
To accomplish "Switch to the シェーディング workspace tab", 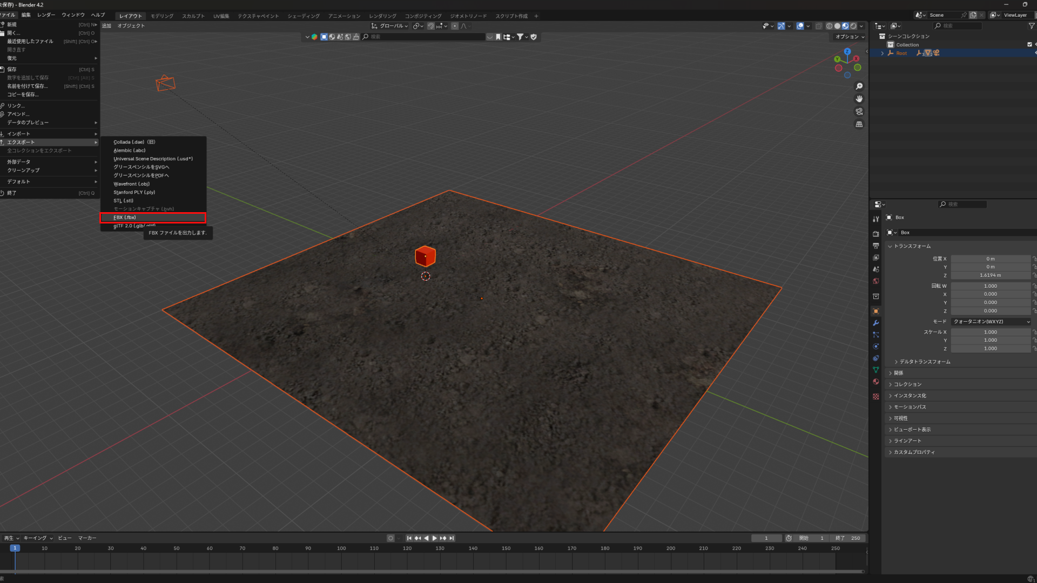I will [304, 16].
